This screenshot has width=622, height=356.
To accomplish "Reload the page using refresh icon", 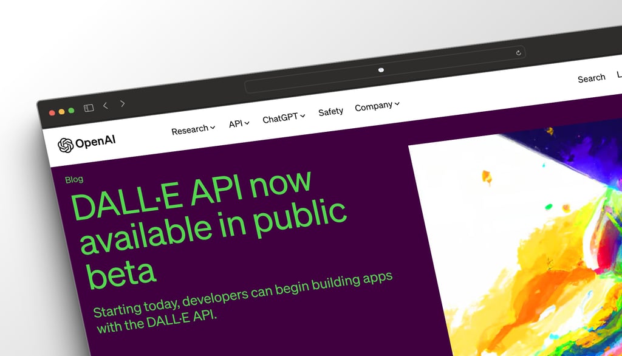I will (518, 53).
